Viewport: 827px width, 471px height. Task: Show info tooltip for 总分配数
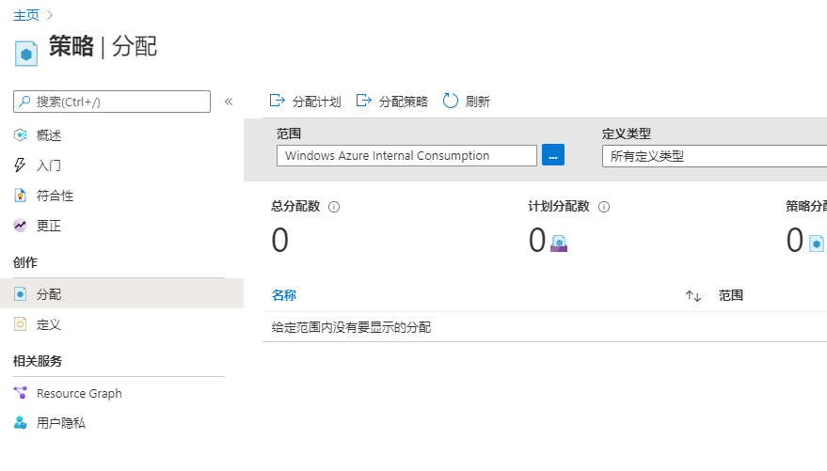(x=334, y=207)
